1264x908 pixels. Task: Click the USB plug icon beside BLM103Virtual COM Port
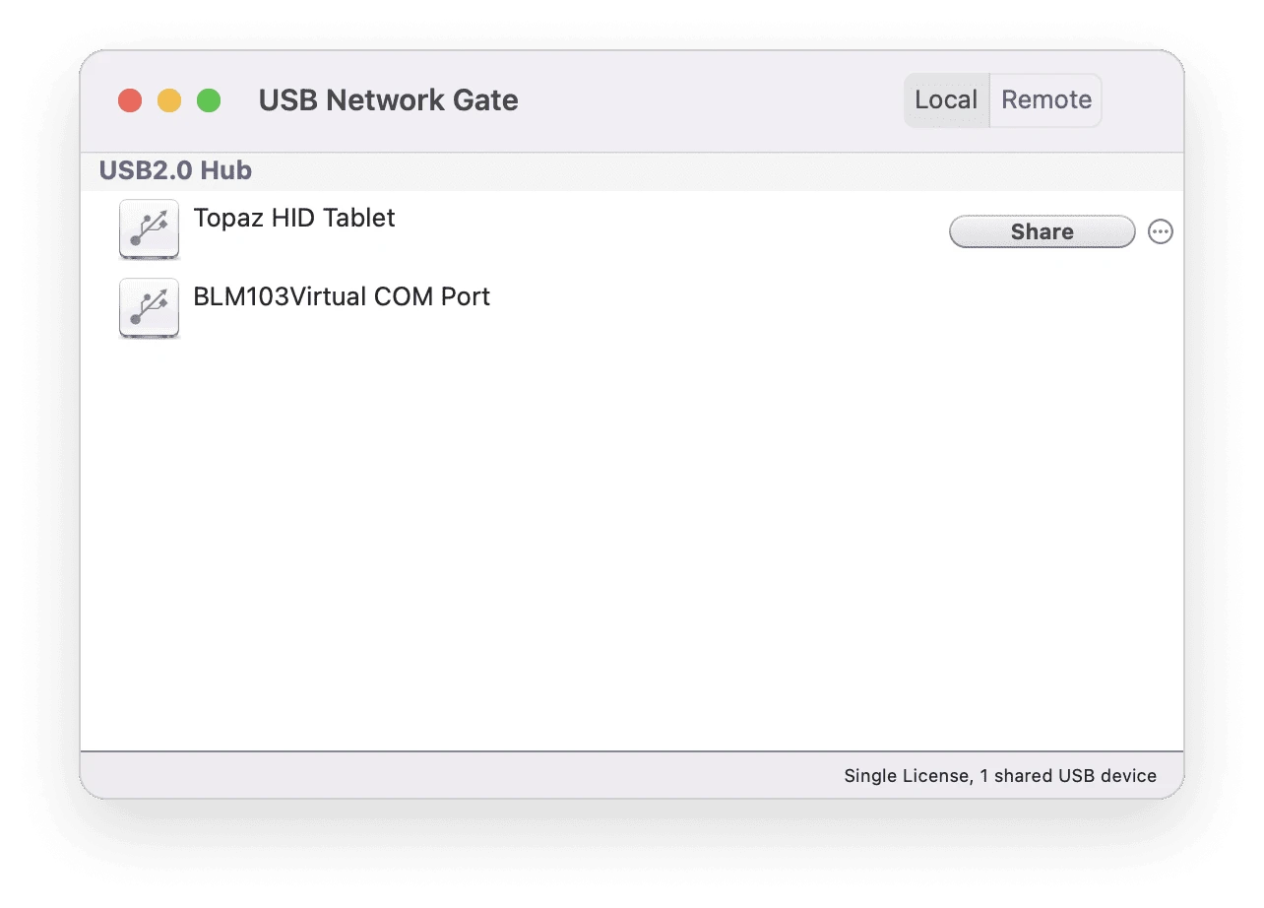(149, 307)
